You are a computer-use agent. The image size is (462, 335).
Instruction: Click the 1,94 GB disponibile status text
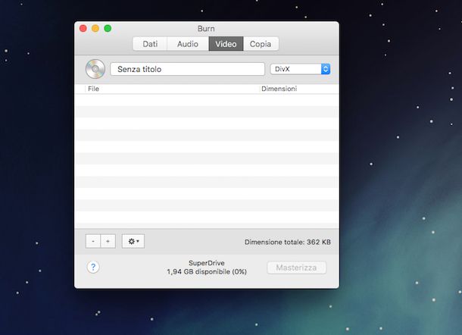[x=207, y=271]
